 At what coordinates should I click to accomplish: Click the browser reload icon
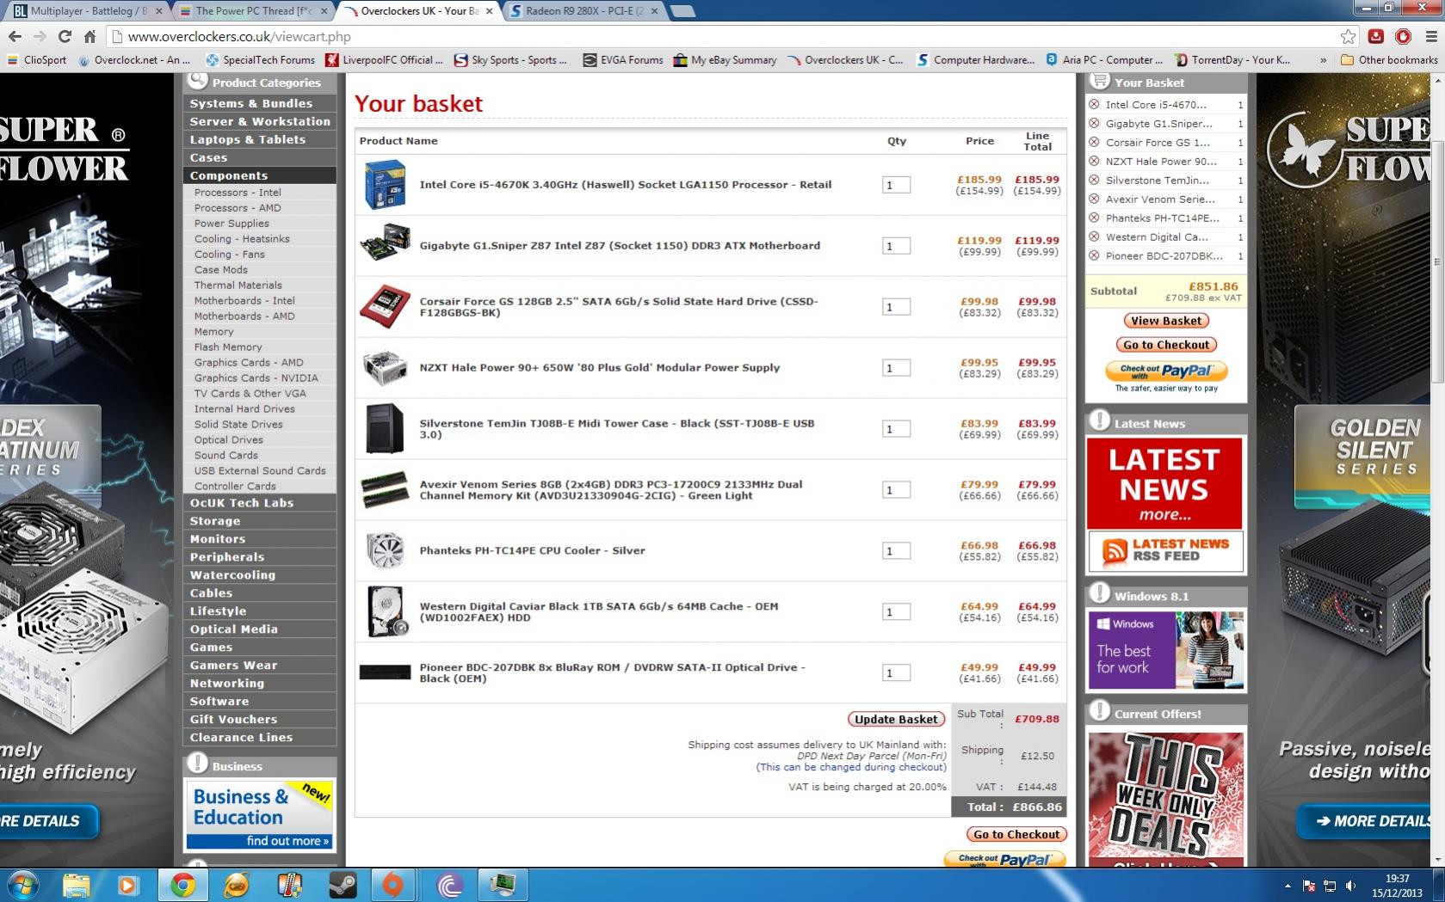pos(65,36)
